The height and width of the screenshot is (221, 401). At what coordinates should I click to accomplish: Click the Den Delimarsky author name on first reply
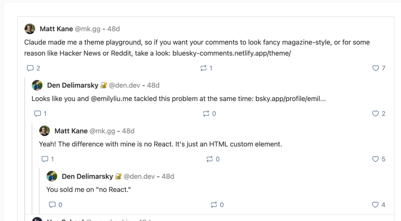pos(73,86)
